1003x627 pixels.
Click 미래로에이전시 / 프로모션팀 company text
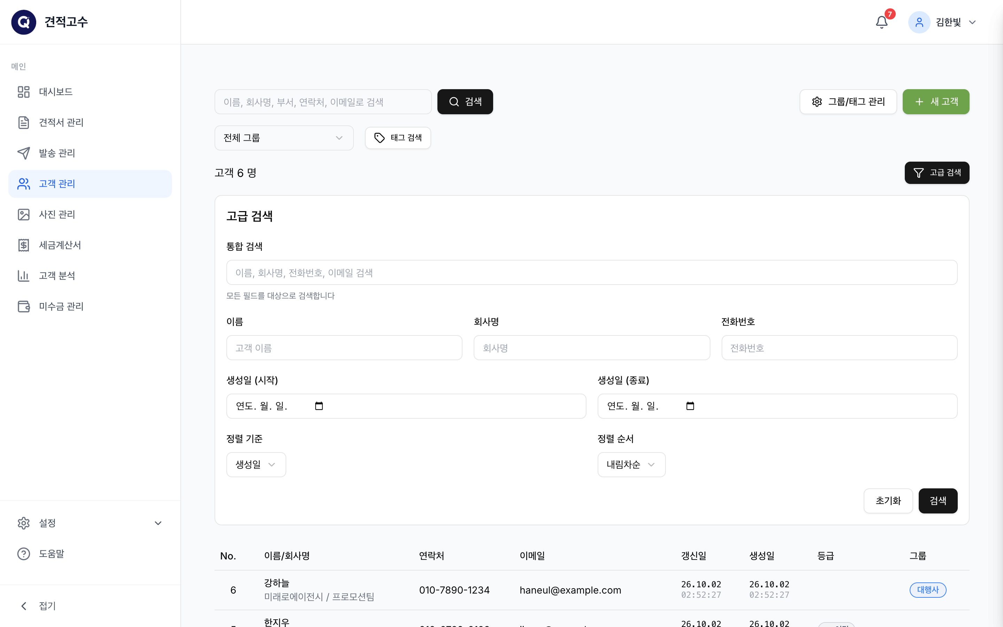[319, 597]
